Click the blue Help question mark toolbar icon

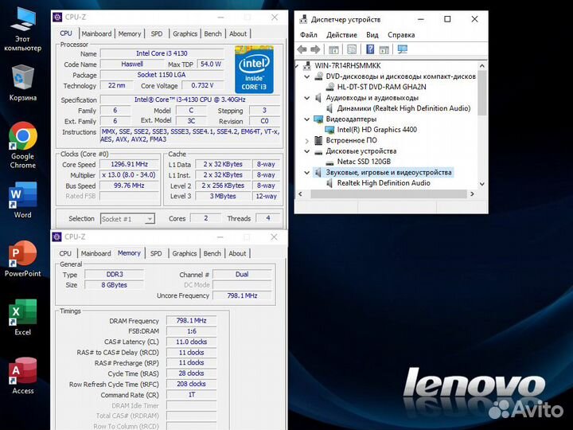tap(370, 49)
